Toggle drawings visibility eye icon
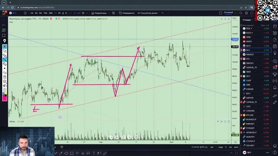This screenshot has width=278, height=156. (x=5, y=46)
